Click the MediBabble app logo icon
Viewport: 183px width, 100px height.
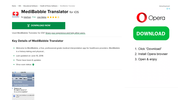tap(16, 14)
